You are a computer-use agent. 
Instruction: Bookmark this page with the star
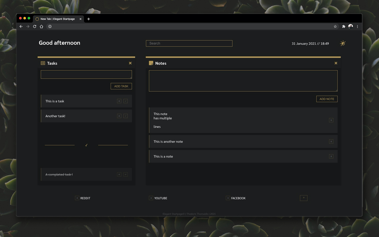pos(335,26)
